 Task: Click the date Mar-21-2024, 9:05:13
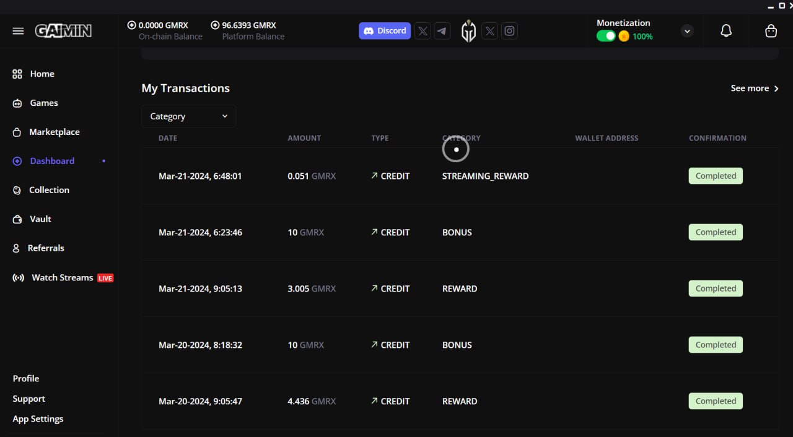point(200,289)
